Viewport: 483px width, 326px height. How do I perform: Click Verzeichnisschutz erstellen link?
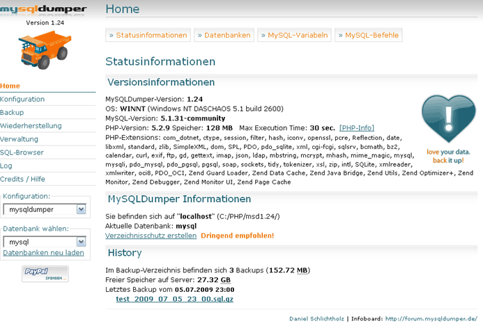point(151,235)
